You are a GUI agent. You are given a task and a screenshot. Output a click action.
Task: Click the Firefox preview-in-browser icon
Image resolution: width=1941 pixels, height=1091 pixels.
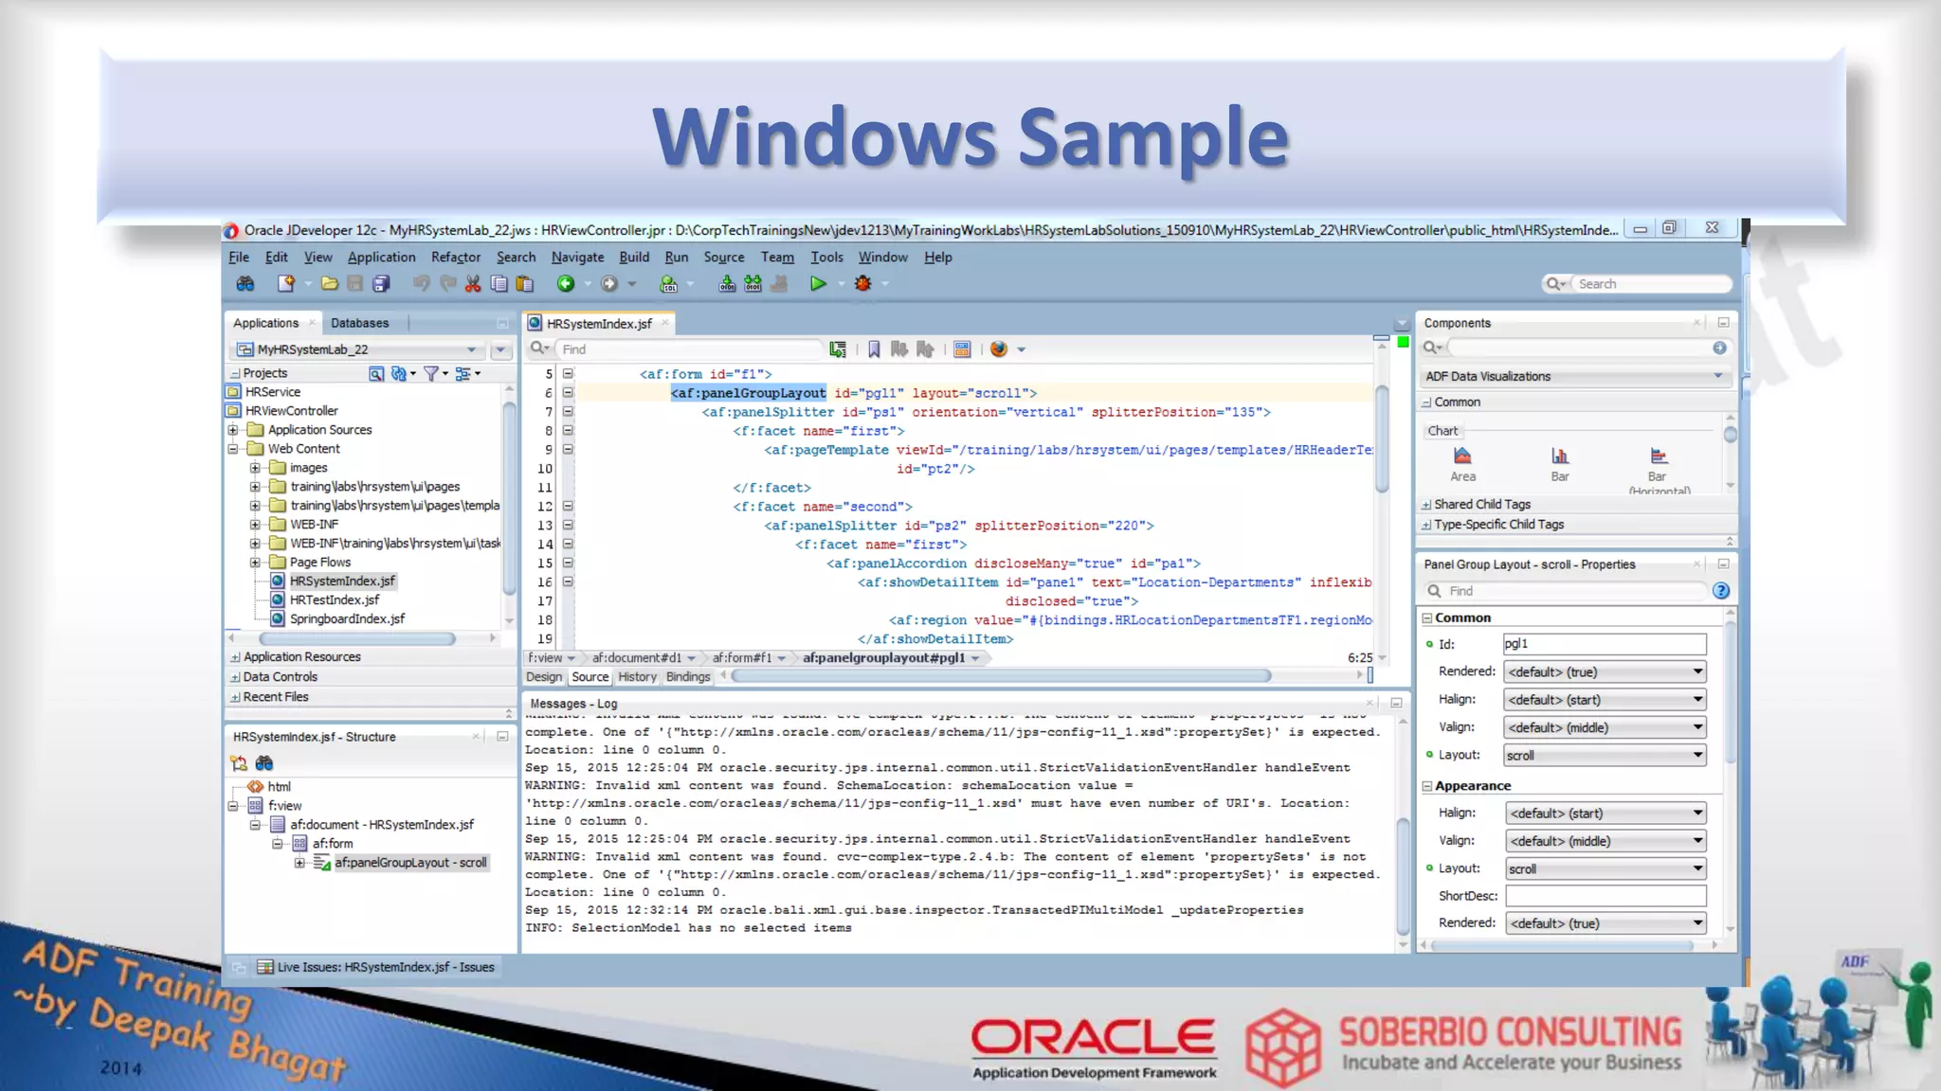(x=998, y=349)
